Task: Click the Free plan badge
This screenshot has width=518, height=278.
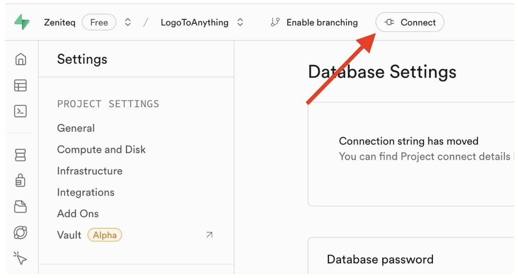Action: click(x=99, y=22)
